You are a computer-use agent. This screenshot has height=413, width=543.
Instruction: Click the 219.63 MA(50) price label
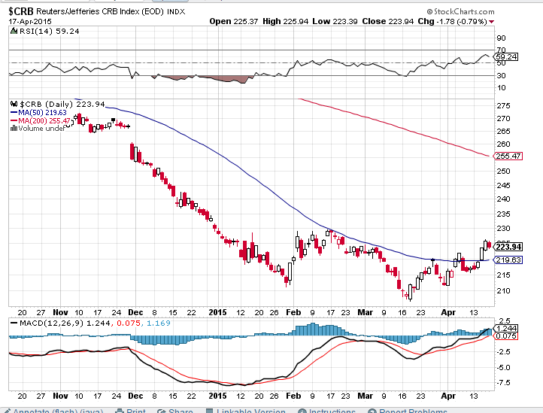click(x=509, y=260)
